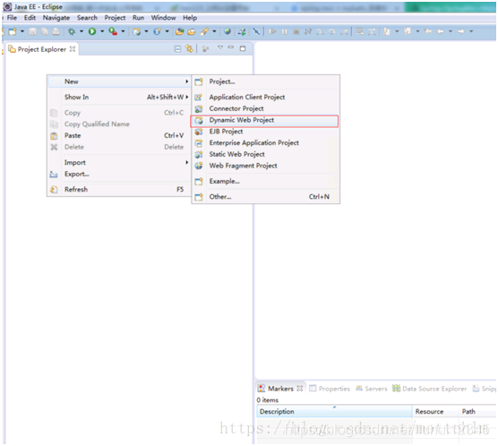
Task: Open the Project Explorer View Menu triangle
Action: tap(220, 47)
